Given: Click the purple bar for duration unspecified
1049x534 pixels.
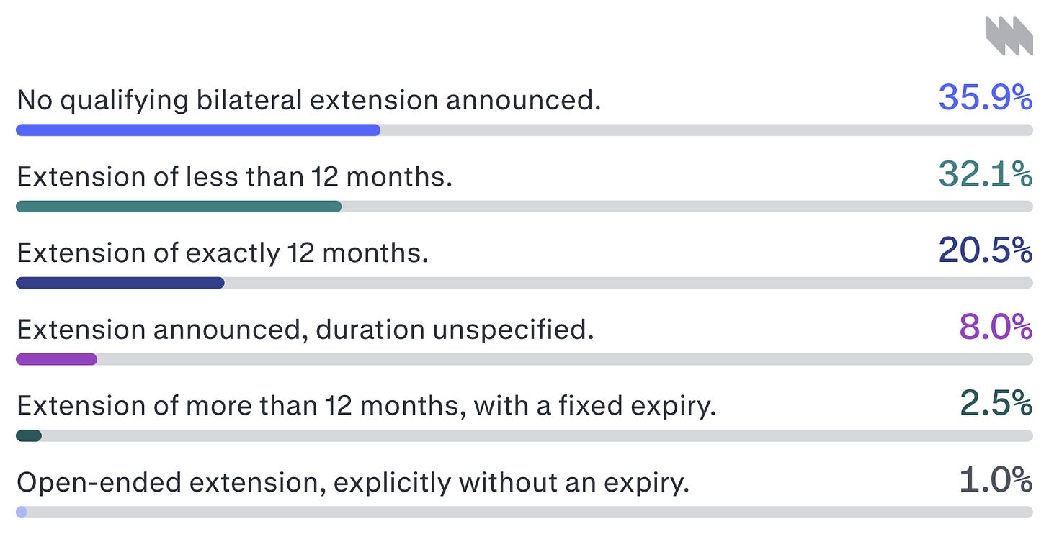Looking at the screenshot, I should [56, 359].
